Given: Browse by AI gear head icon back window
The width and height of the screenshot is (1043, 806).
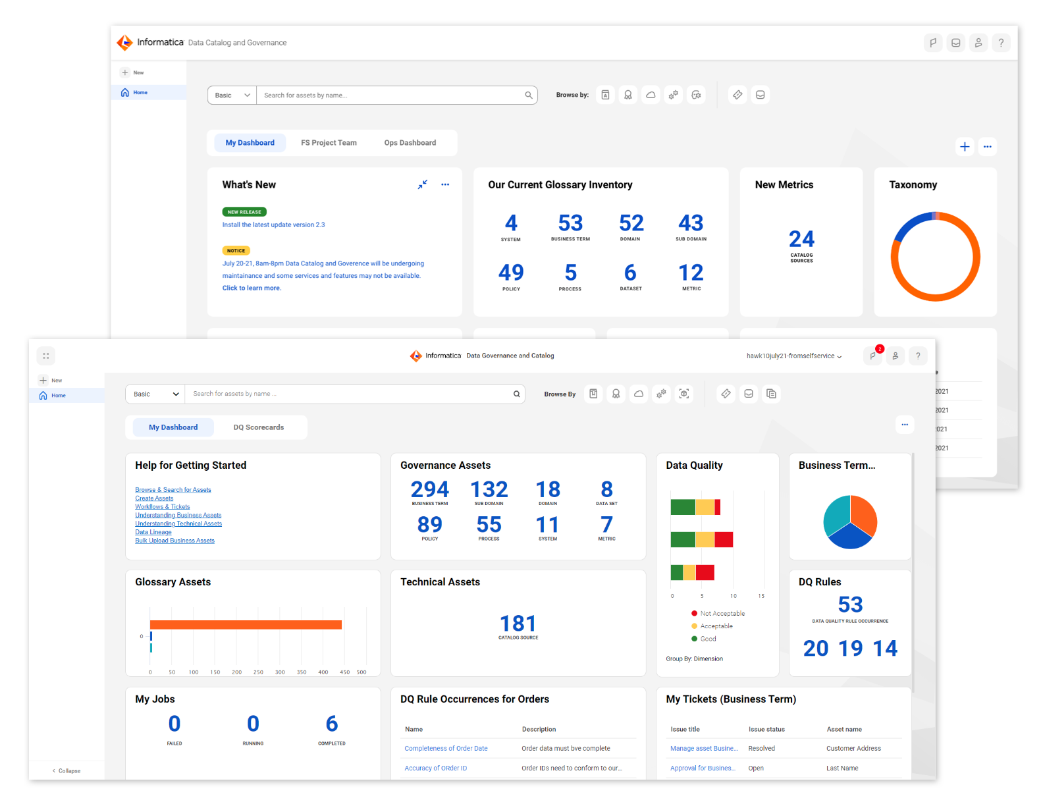Looking at the screenshot, I should pos(696,95).
